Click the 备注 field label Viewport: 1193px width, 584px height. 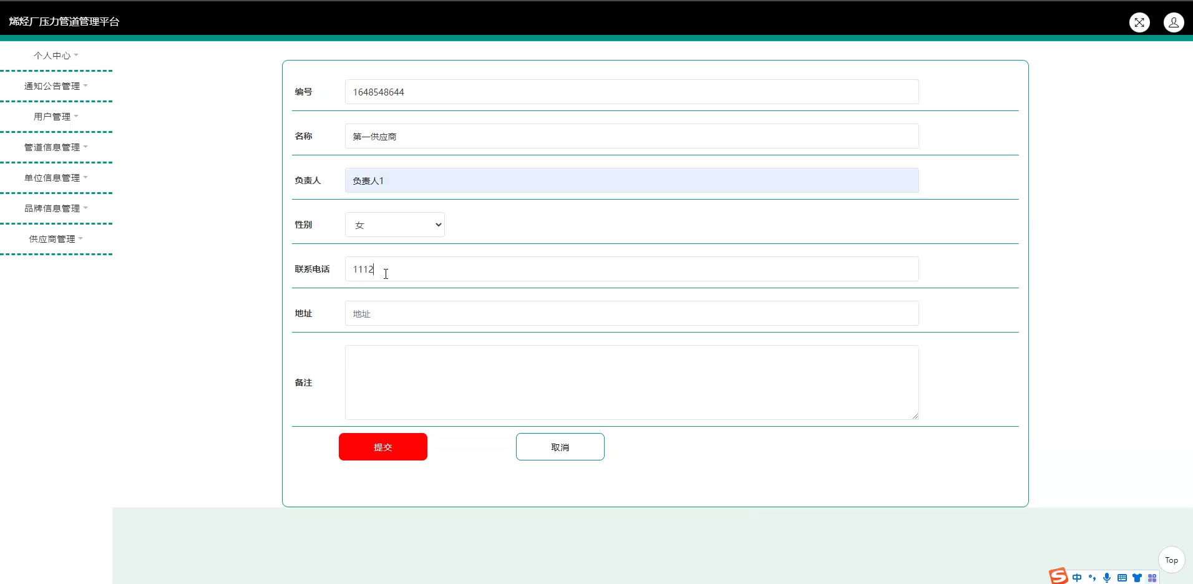[303, 382]
